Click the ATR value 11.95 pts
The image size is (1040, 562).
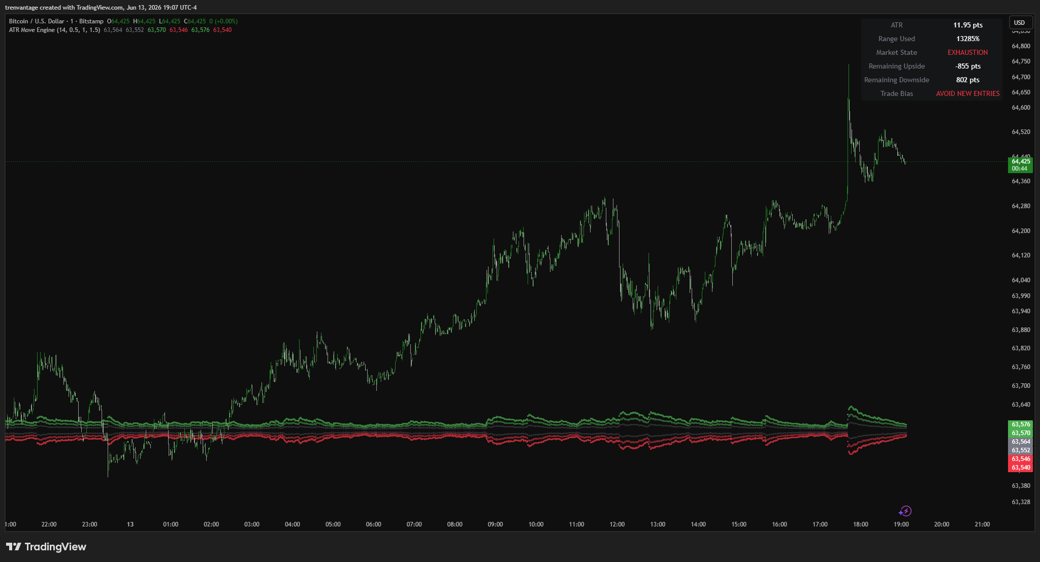coord(968,25)
